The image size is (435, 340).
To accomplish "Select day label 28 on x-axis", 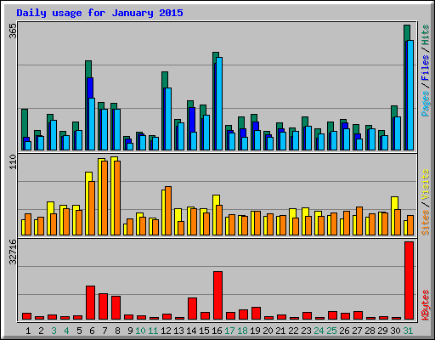I will 370,331.
